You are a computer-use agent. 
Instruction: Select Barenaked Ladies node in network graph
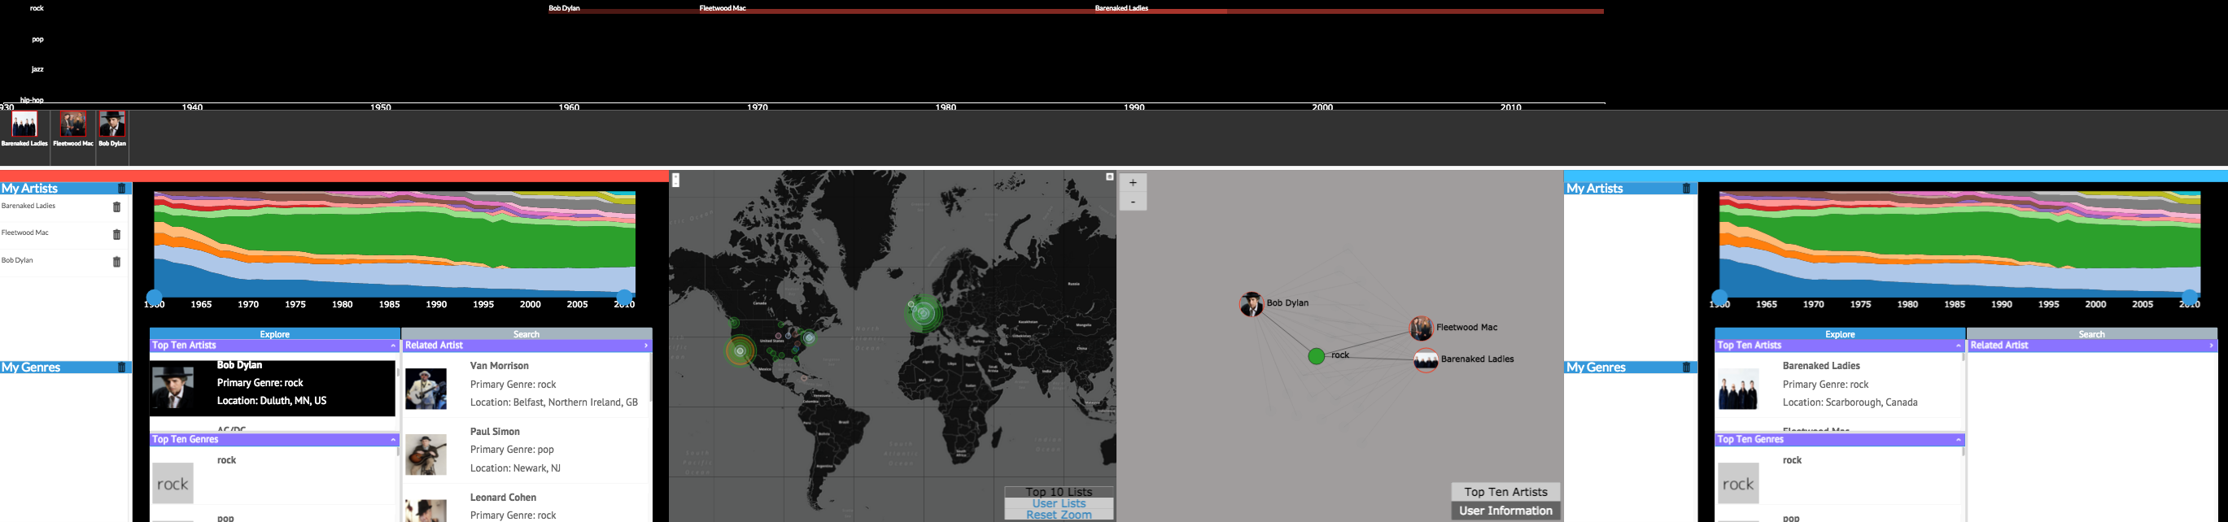point(1426,359)
